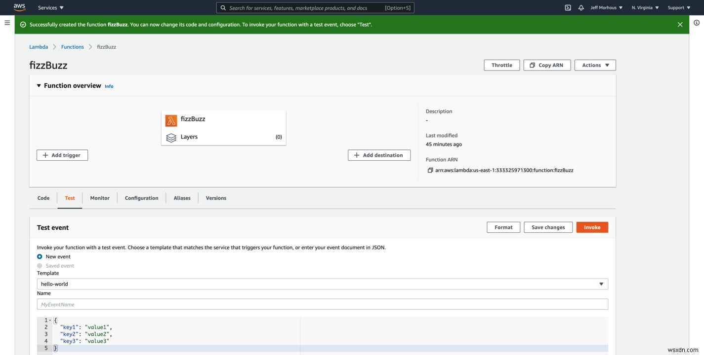The height and width of the screenshot is (355, 704).
Task: Open the Layers icon in function overview
Action: [171, 138]
